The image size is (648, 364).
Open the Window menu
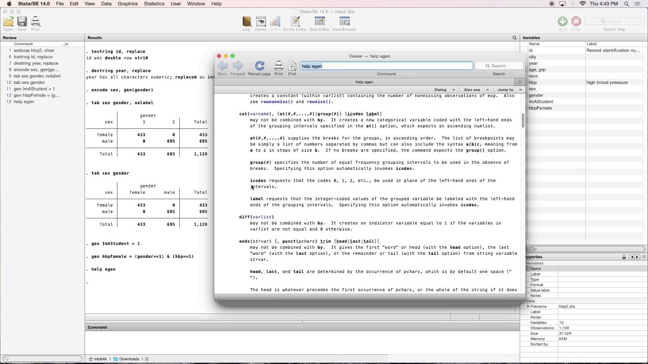[195, 4]
